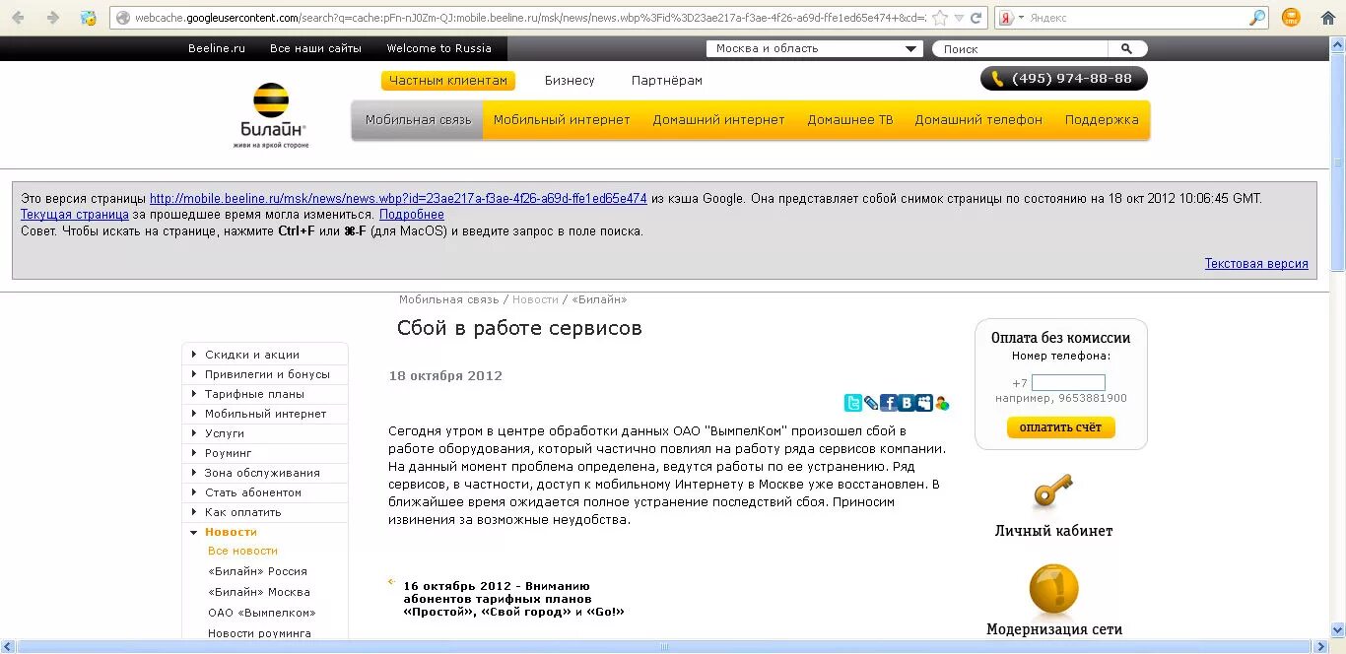Collapse the «Новости» sidebar section
The height and width of the screenshot is (654, 1346).
[x=231, y=532]
